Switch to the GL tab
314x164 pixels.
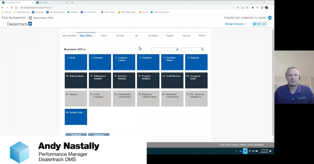tap(137, 36)
